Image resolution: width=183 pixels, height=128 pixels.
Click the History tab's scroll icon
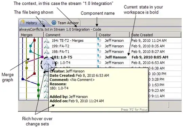22,22
